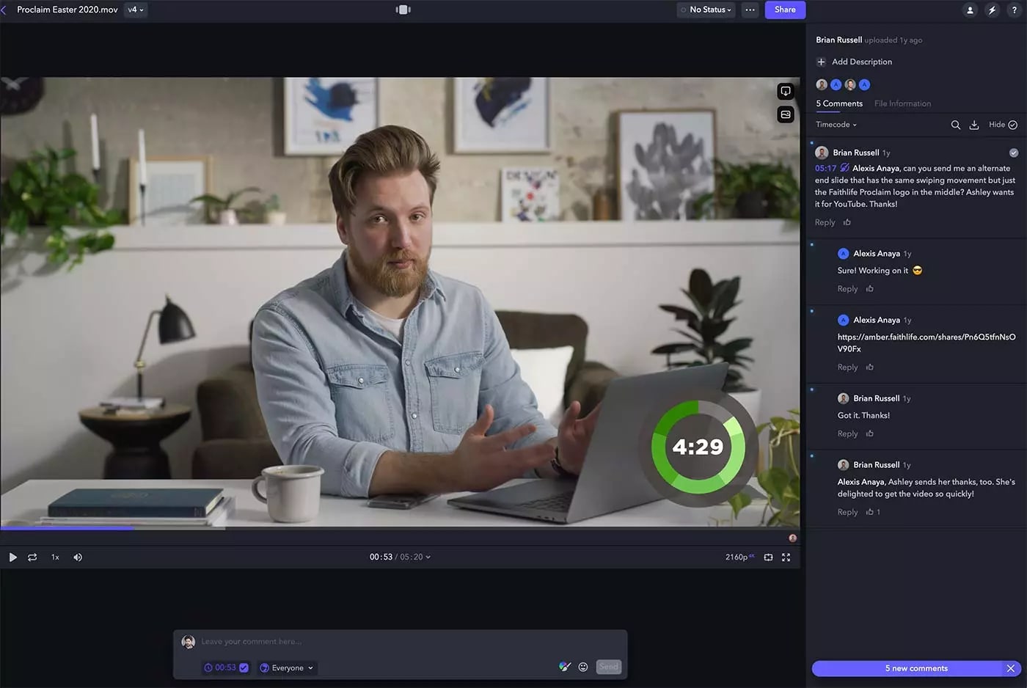This screenshot has width=1027, height=688.
Task: Select the drawing annotation tool
Action: [x=564, y=667]
